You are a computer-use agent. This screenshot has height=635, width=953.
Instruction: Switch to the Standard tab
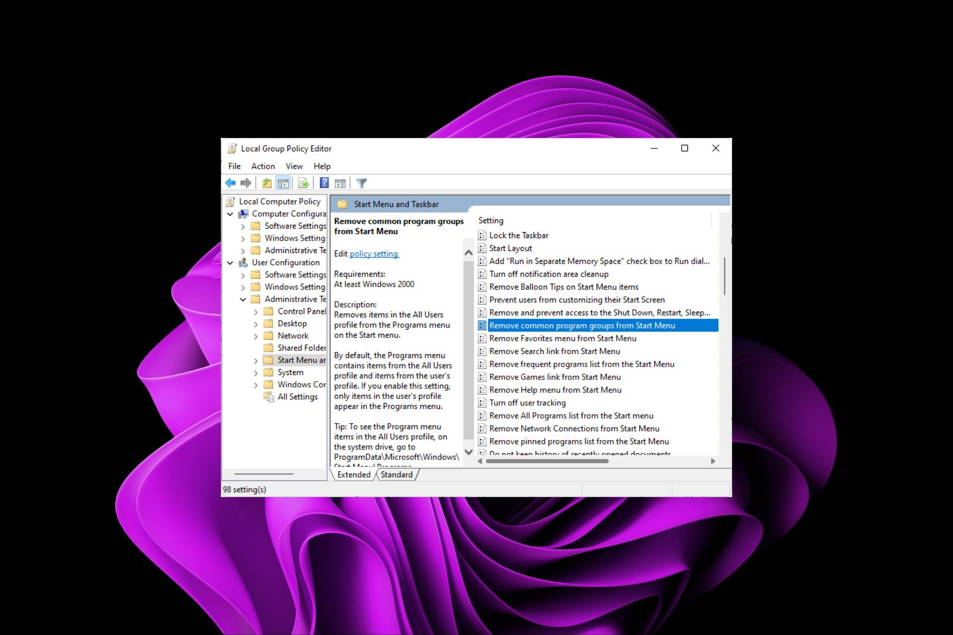pos(397,475)
